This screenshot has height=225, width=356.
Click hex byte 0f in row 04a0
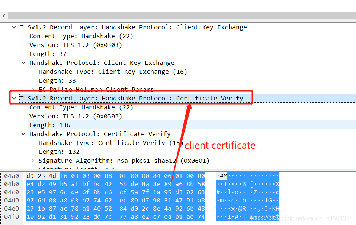tap(123, 176)
